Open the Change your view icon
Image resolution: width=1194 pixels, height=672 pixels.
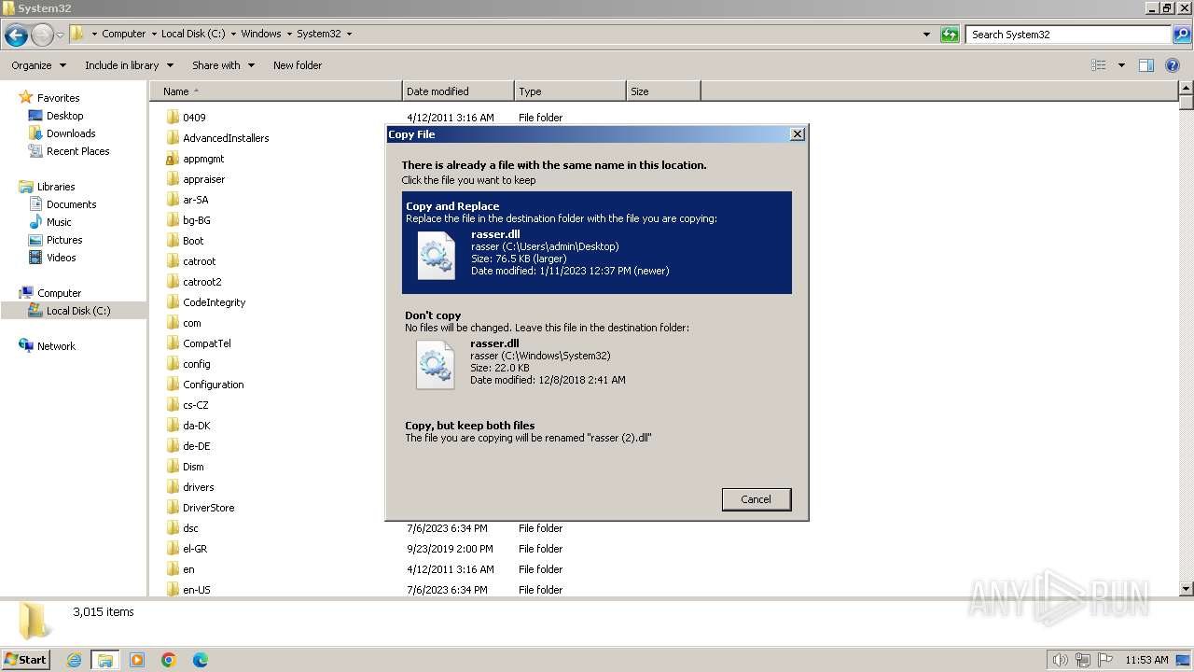click(1099, 65)
